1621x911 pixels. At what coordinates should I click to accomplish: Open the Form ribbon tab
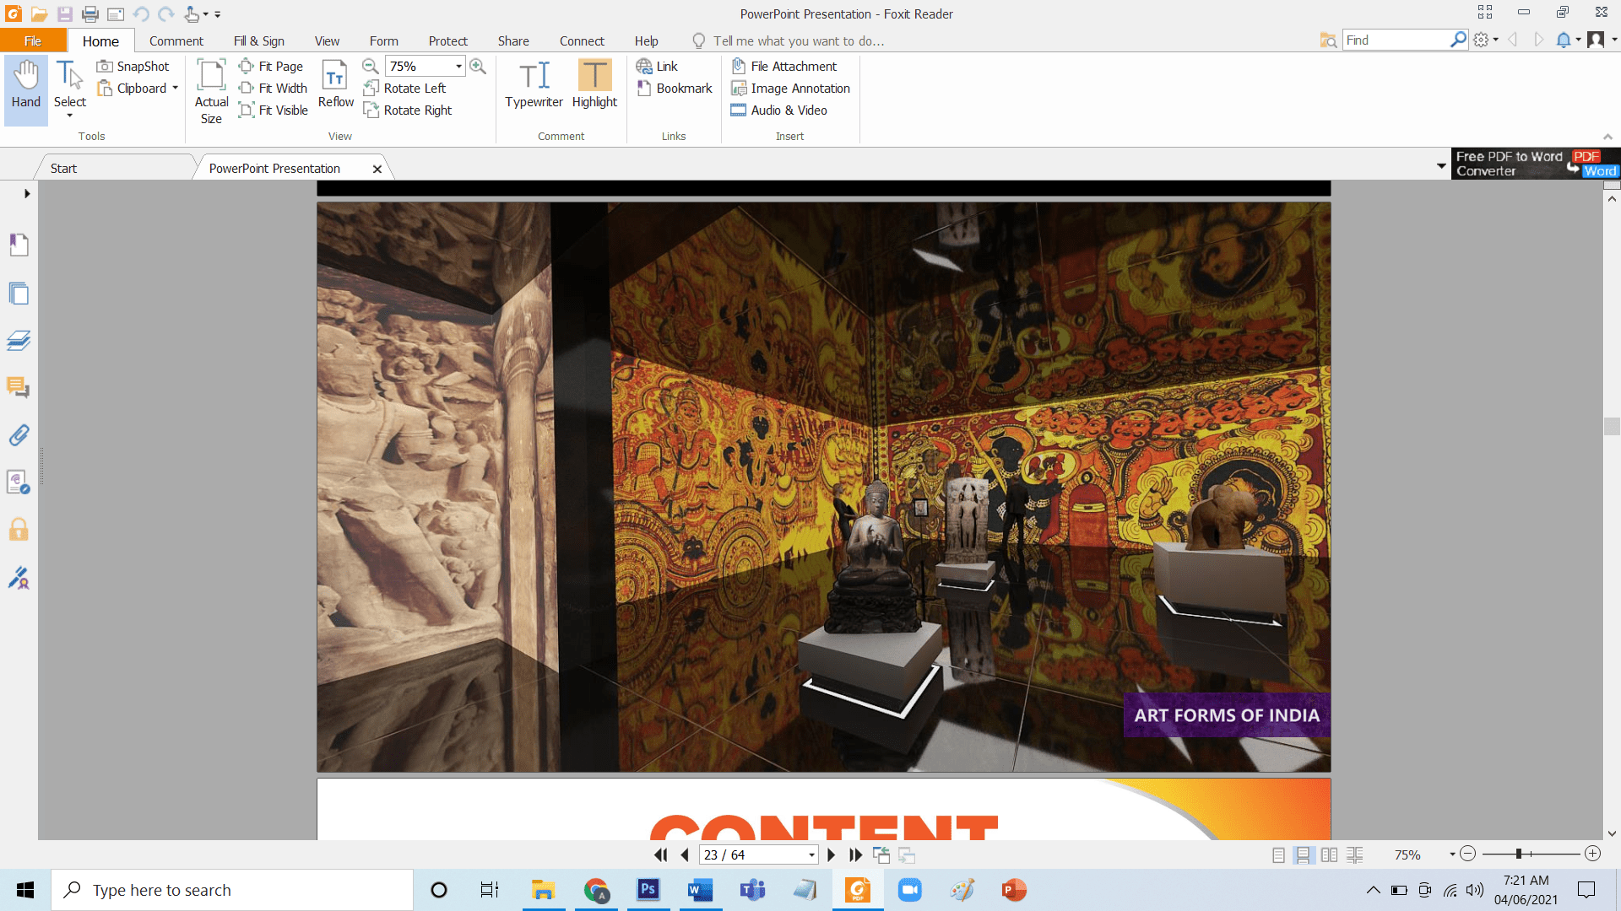383,40
